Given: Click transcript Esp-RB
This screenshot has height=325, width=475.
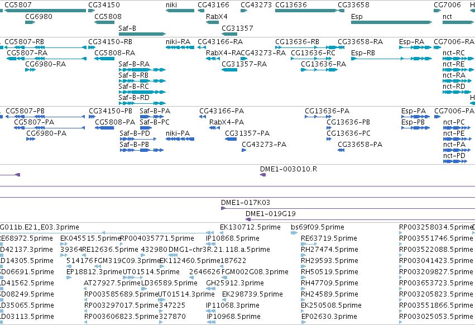Looking at the screenshot, I should (x=391, y=59).
